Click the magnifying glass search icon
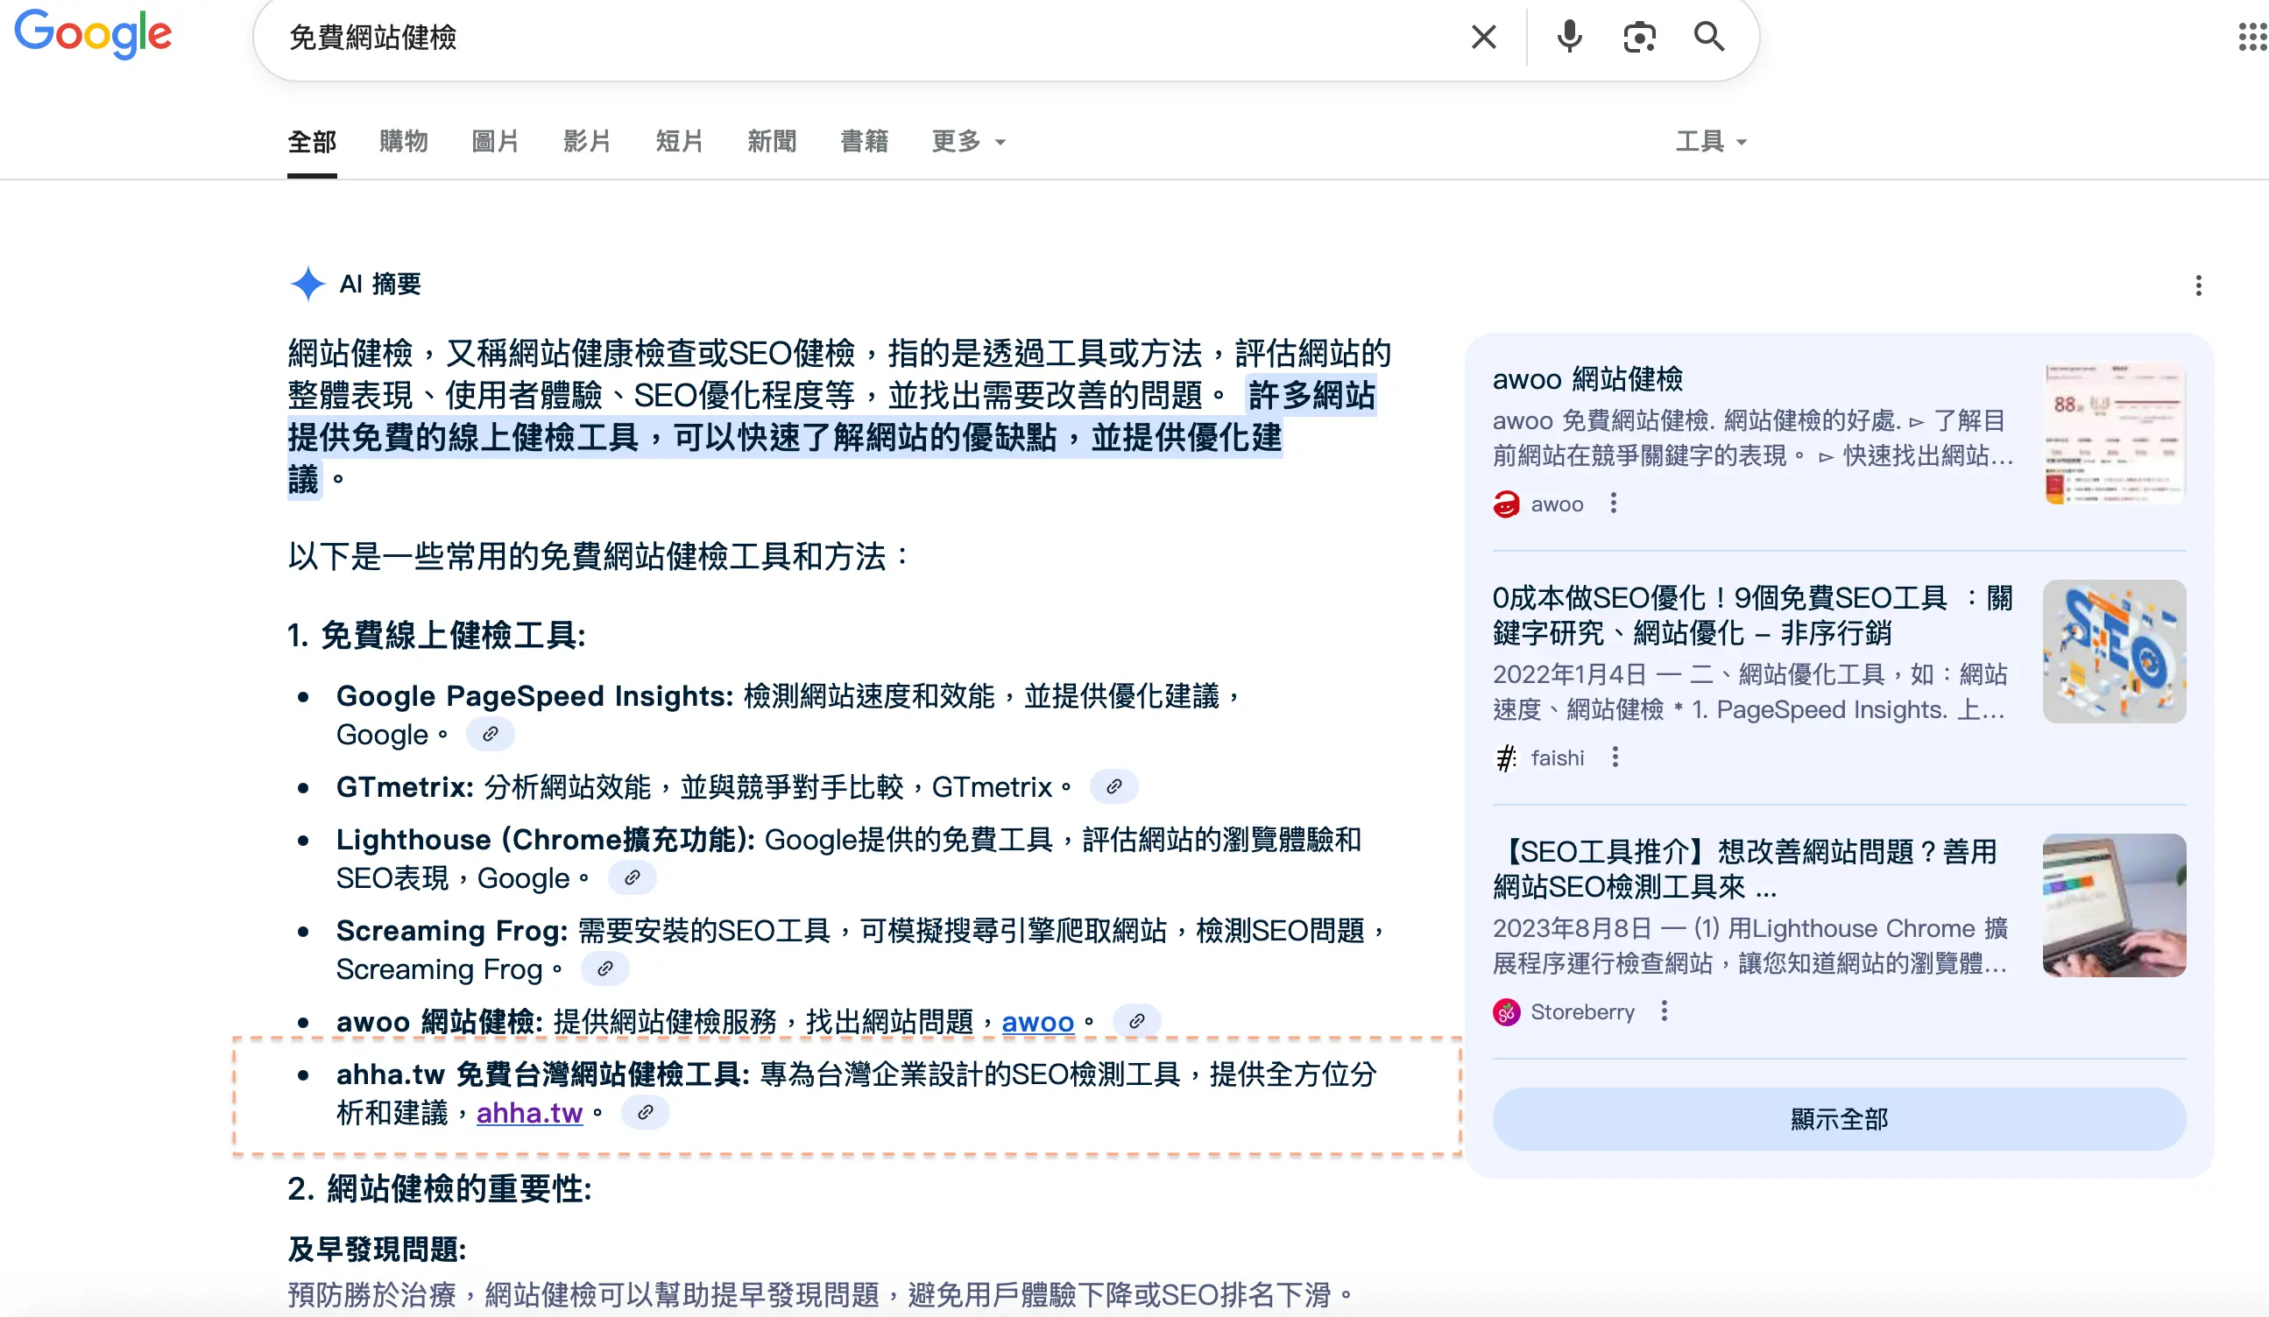The width and height of the screenshot is (2269, 1317). pos(1708,37)
